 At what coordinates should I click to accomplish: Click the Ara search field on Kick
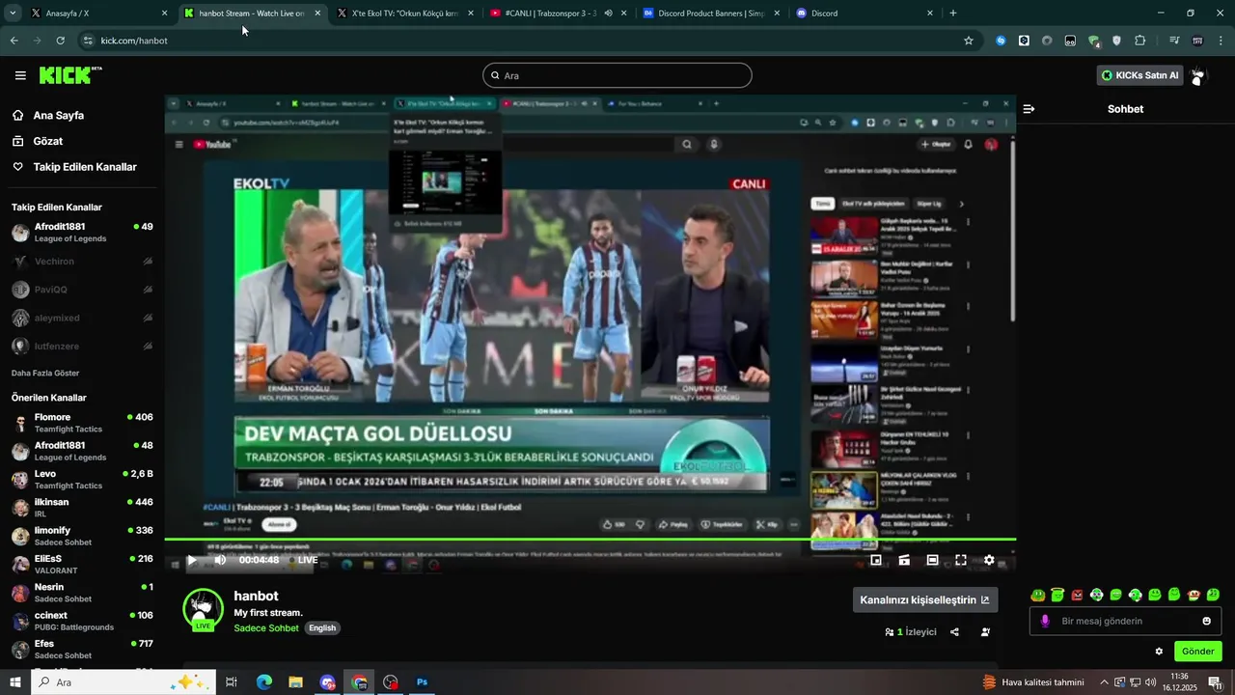point(617,75)
